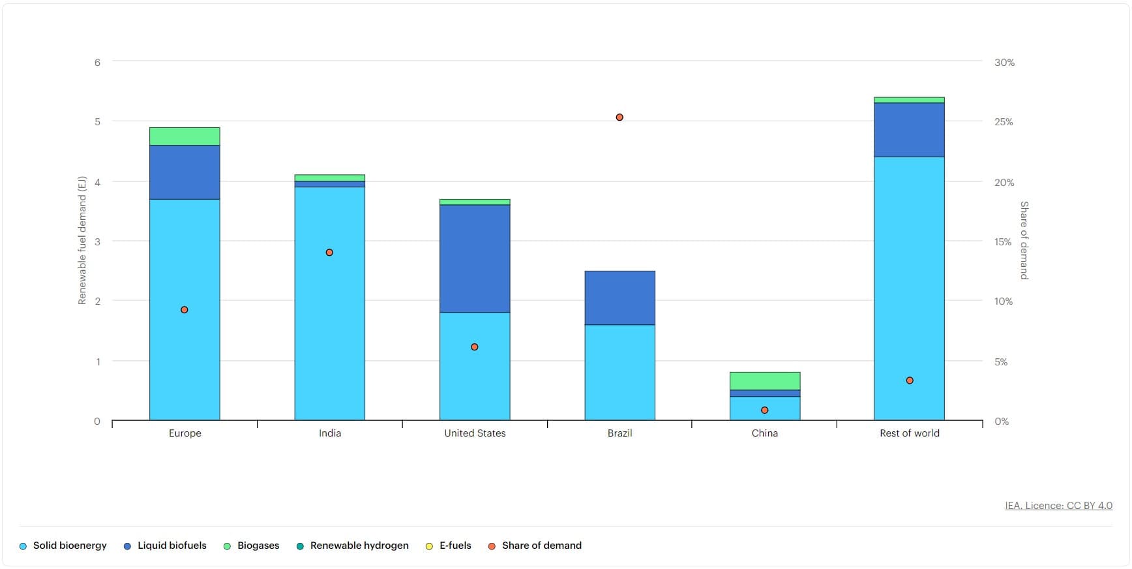Toggle Solid bioenergy series in legend
Viewport: 1132px width, 569px height.
tap(69, 546)
